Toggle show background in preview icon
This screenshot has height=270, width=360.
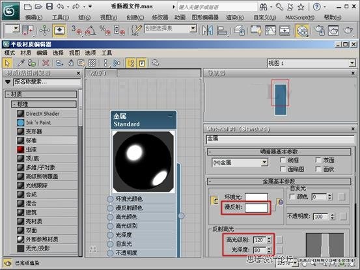(92, 62)
